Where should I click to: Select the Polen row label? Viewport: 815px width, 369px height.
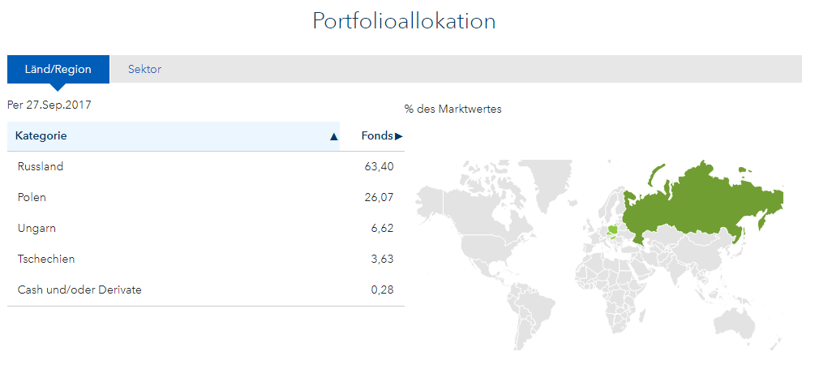pos(32,198)
